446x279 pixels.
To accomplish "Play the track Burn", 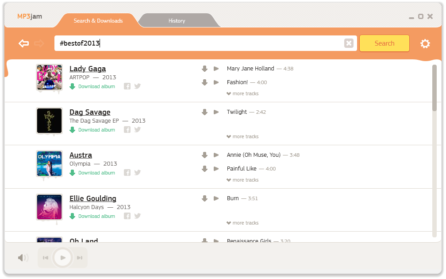I will click(x=216, y=198).
